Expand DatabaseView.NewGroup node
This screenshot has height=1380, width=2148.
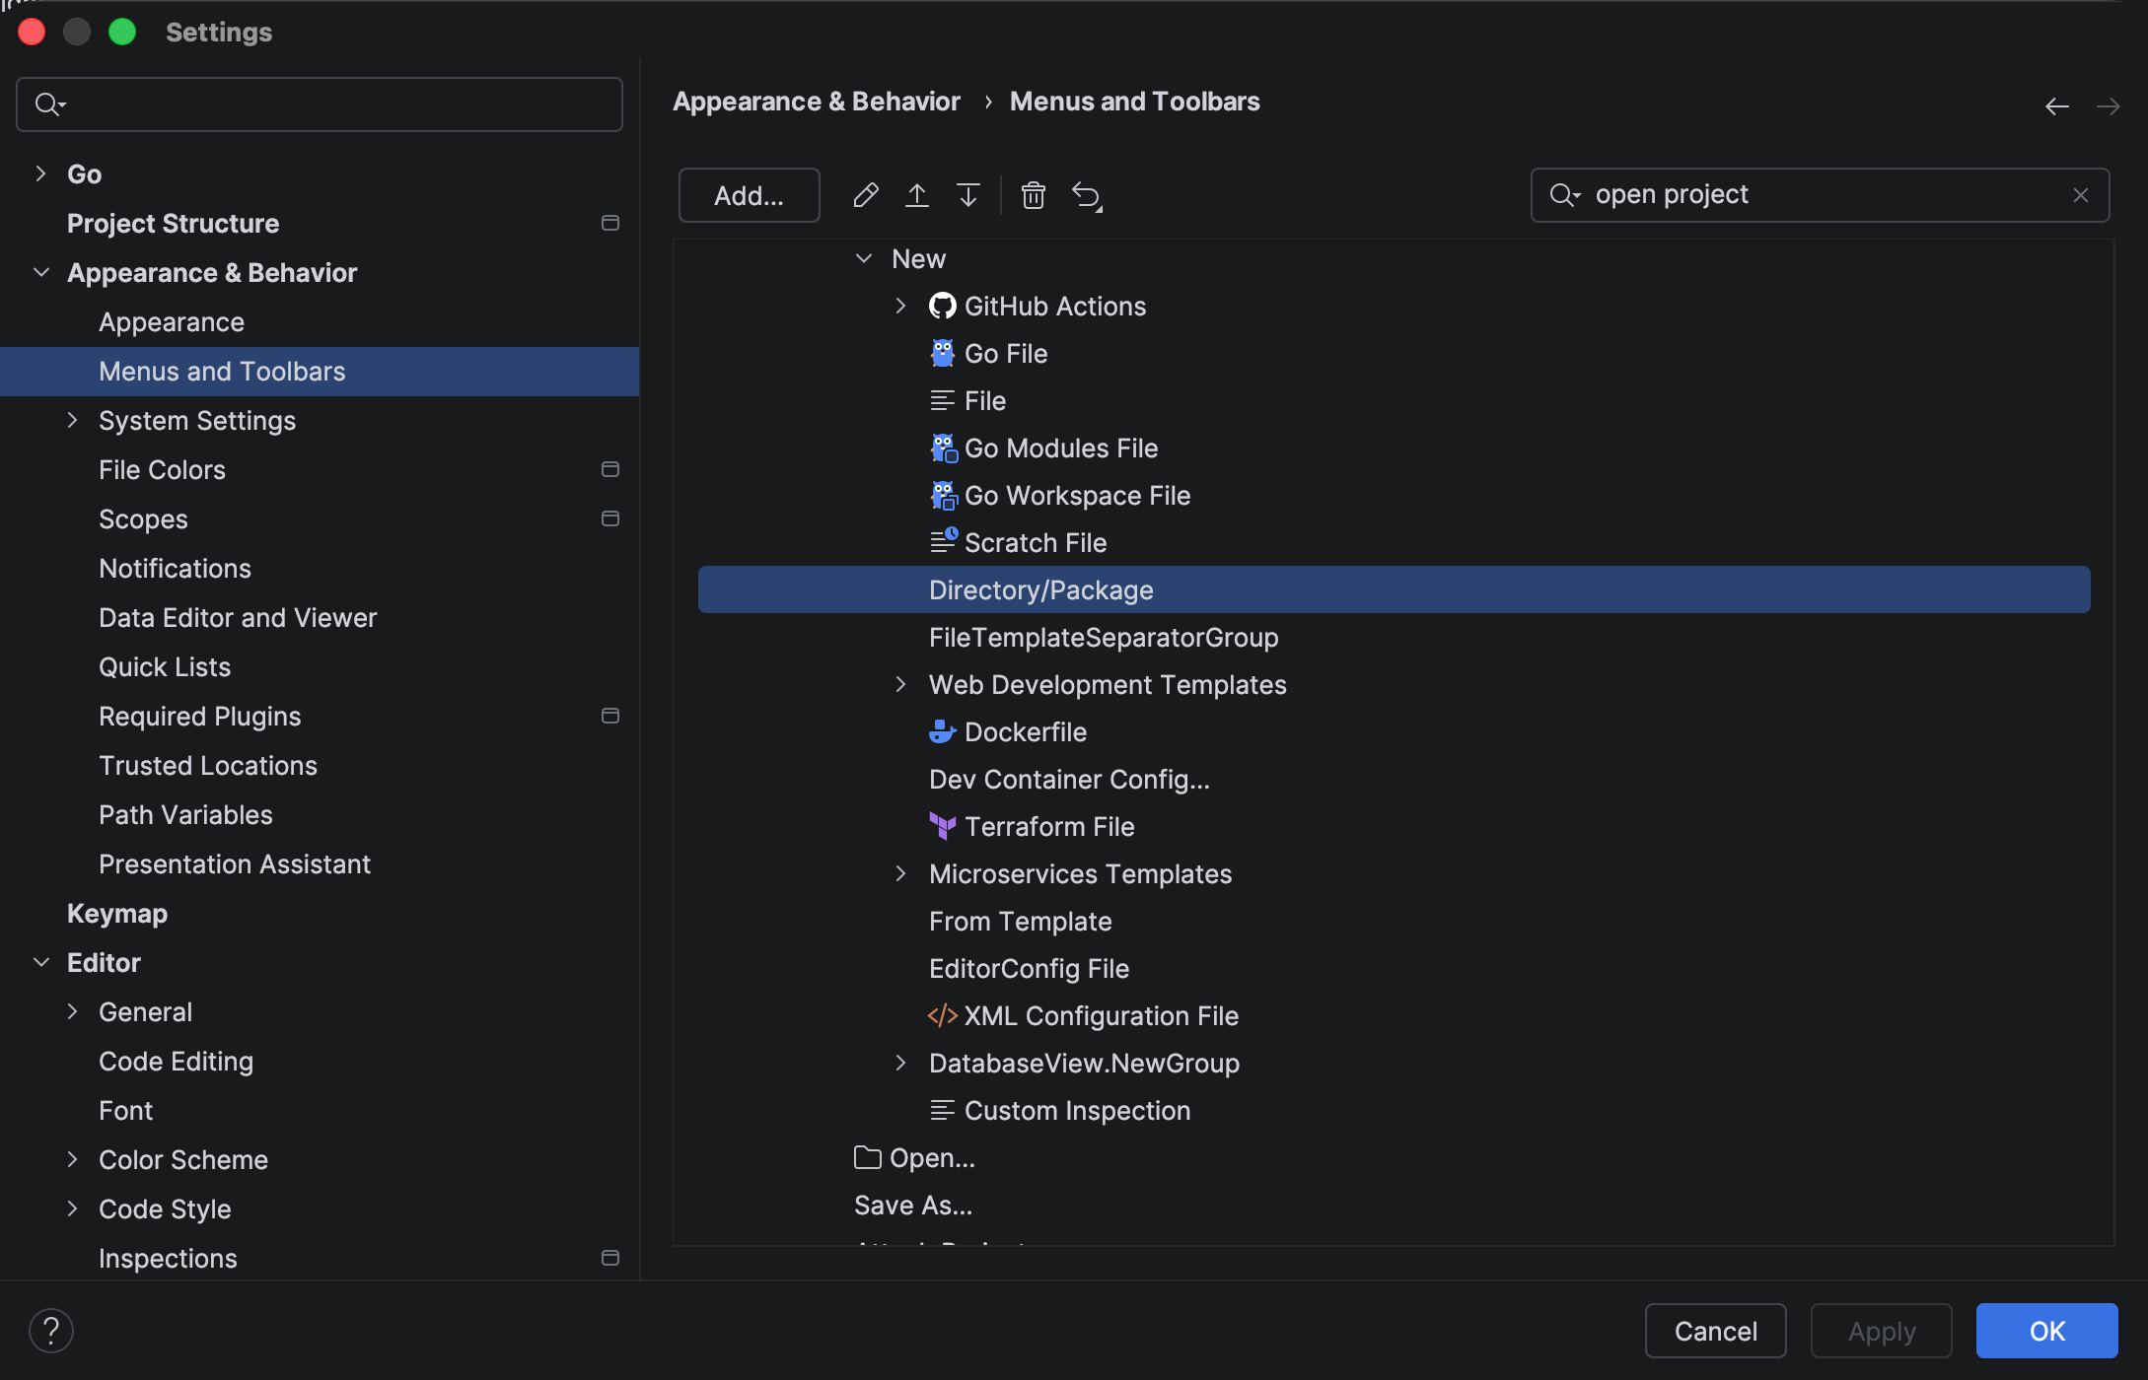tap(900, 1063)
